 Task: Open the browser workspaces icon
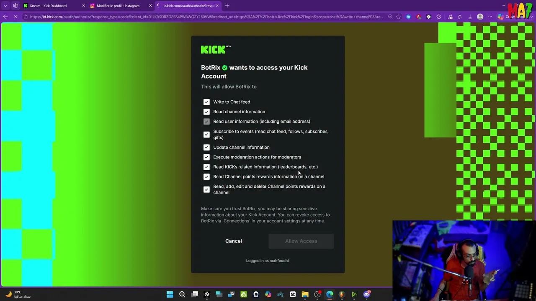pos(15,6)
